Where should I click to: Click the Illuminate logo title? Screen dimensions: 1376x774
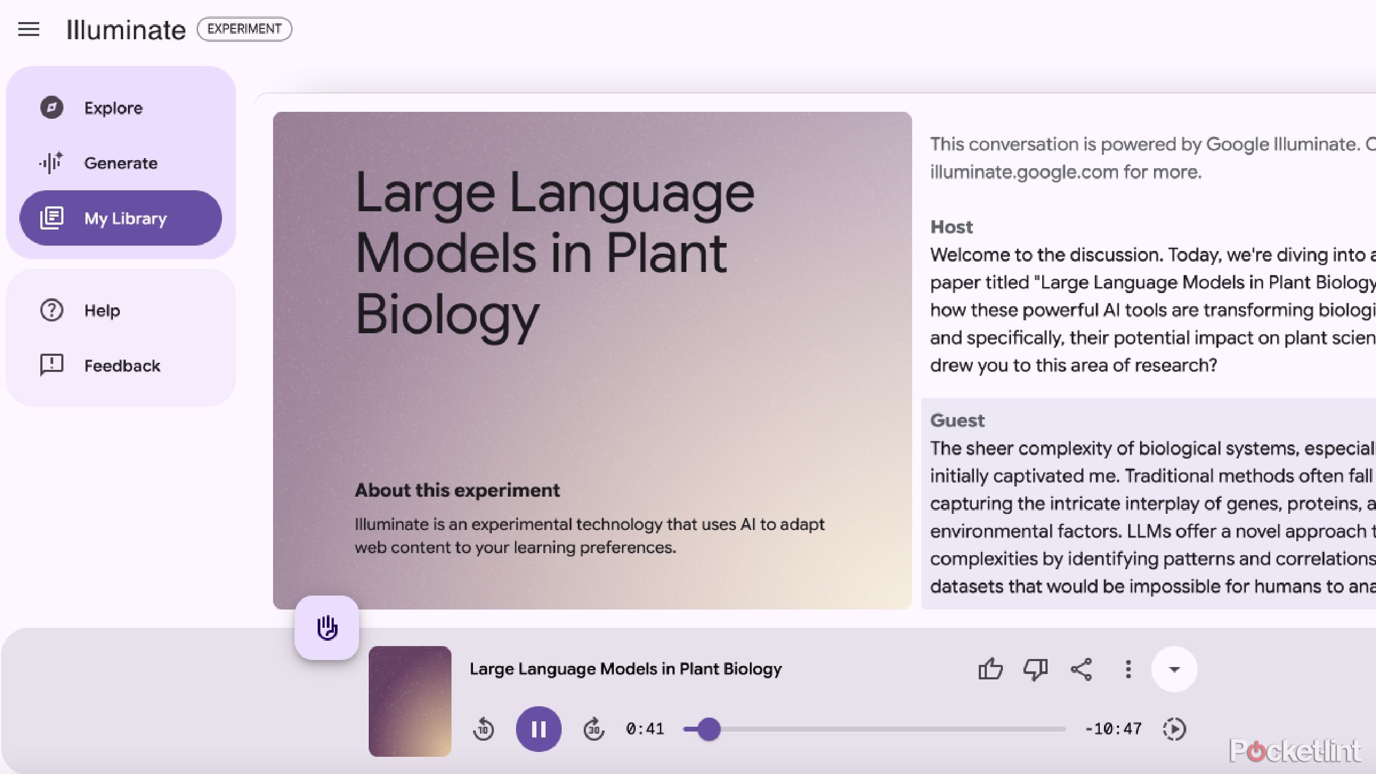click(126, 30)
